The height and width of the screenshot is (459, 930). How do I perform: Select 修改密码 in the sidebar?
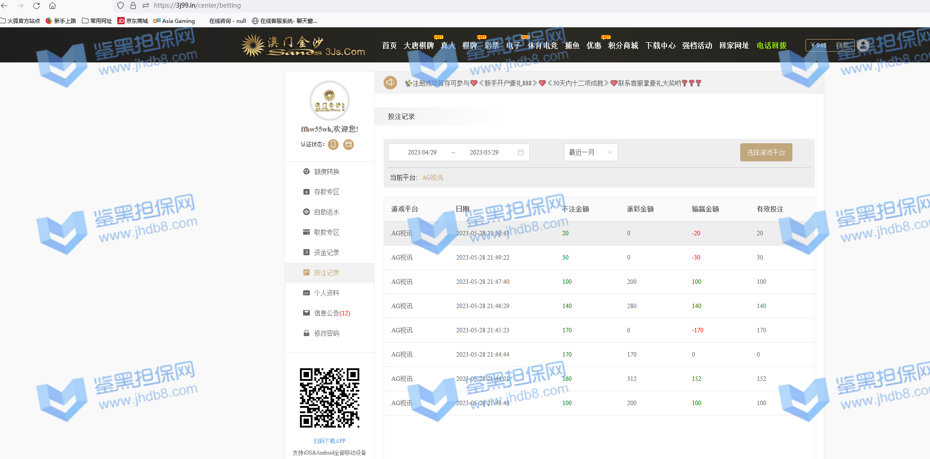[326, 333]
